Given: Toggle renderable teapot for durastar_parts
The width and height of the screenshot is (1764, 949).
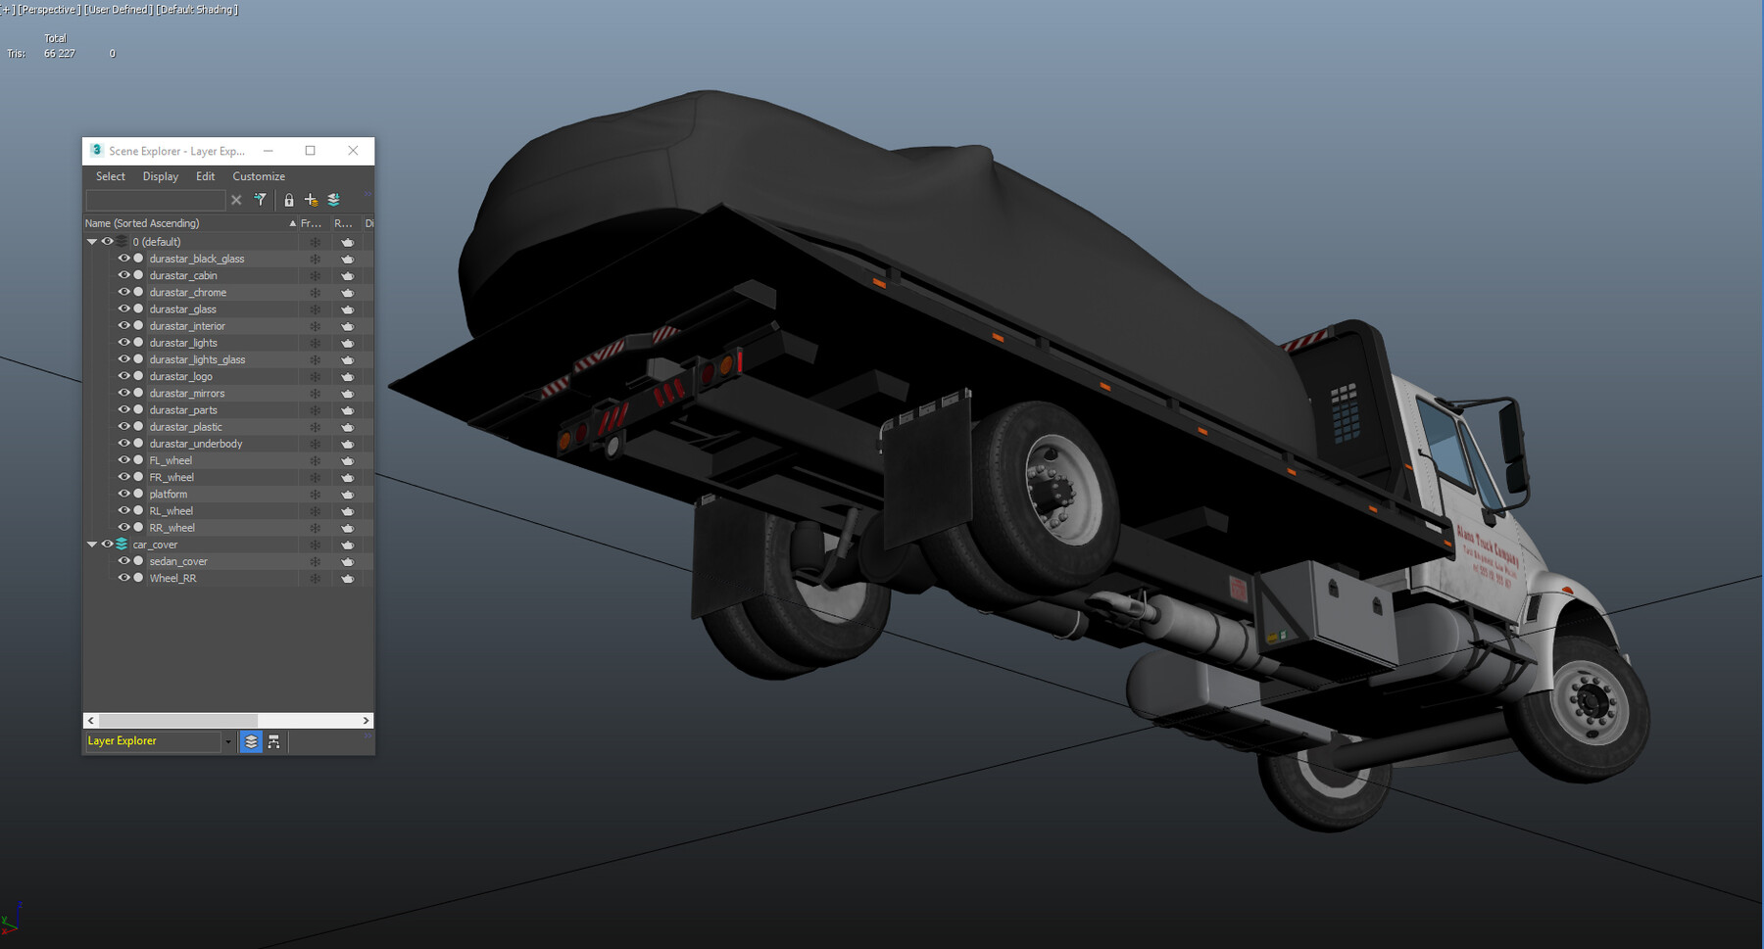Looking at the screenshot, I should coord(347,410).
